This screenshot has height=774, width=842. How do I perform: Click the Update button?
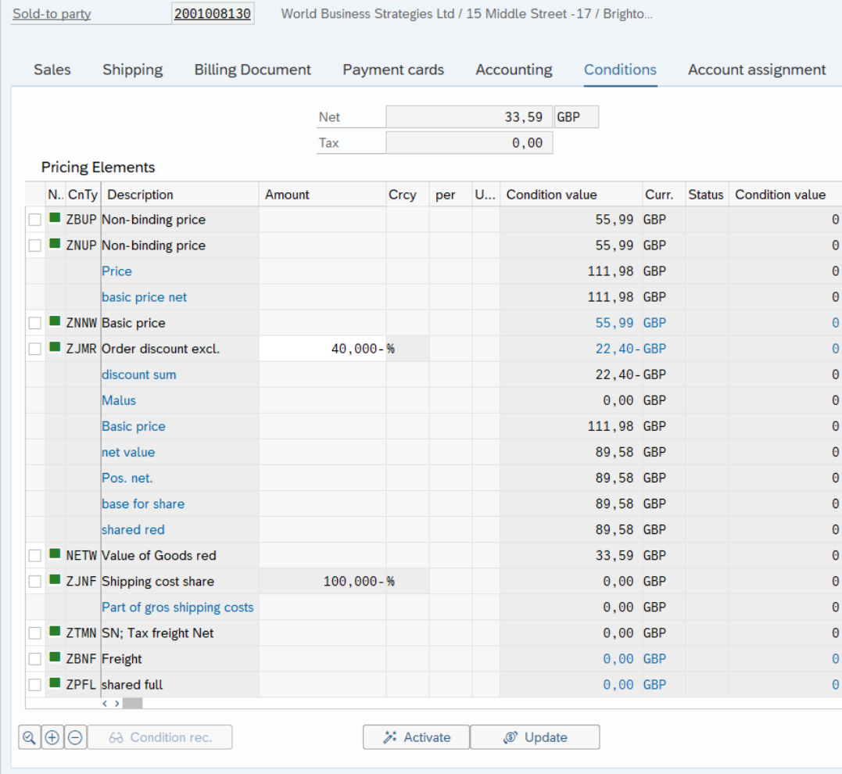coord(535,737)
